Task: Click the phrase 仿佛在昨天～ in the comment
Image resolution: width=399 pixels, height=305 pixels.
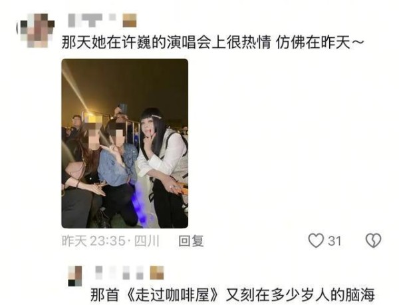Action: click(320, 43)
